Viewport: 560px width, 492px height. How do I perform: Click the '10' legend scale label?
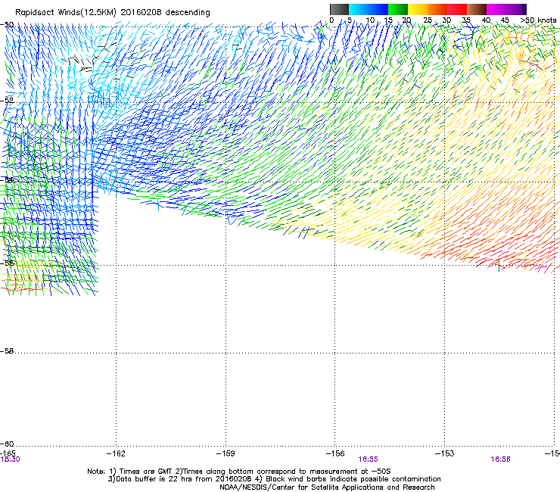pos(370,20)
